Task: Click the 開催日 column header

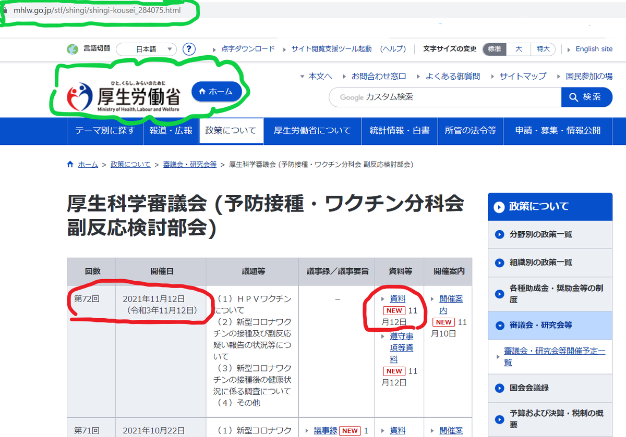Action: 161,271
